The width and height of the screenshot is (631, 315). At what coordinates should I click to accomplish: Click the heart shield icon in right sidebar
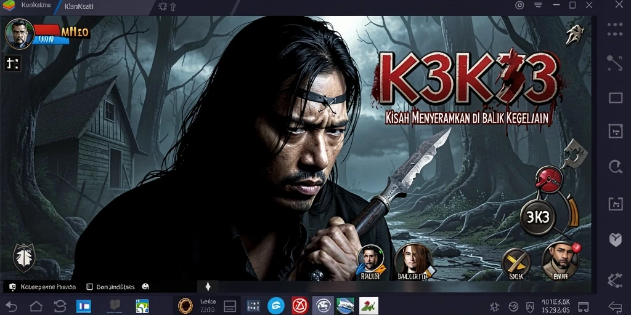[616, 240]
